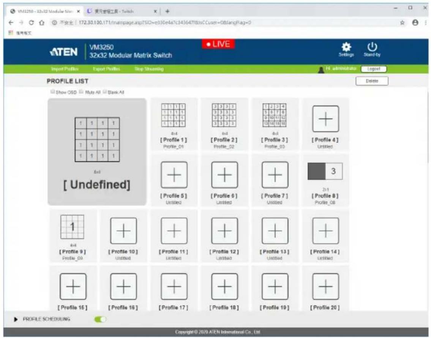Image resolution: width=431 pixels, height=338 pixels.
Task: Add a layout to Profile 12
Action: 224,231
